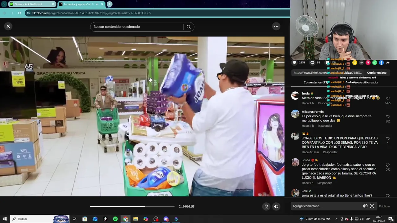The image size is (397, 223).
Task: Open a new browser tab
Action: point(109,4)
